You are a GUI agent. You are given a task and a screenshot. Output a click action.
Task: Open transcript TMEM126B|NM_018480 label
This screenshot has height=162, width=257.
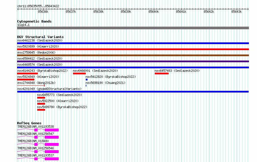click(x=33, y=141)
